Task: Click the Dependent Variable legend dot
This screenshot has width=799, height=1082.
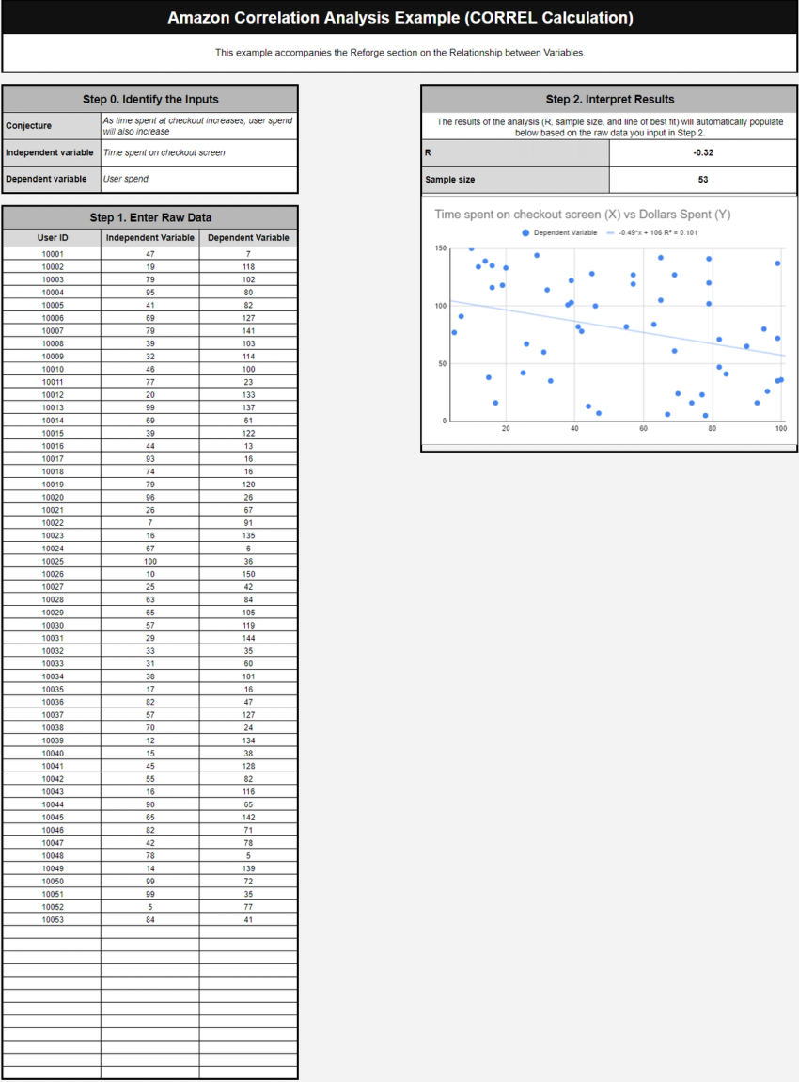Action: (x=526, y=234)
